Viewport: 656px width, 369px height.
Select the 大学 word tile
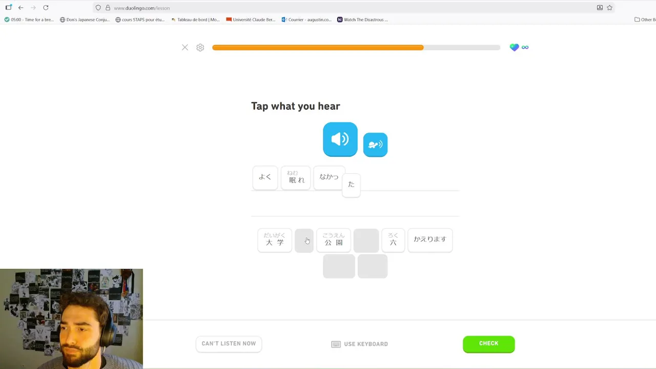point(275,240)
